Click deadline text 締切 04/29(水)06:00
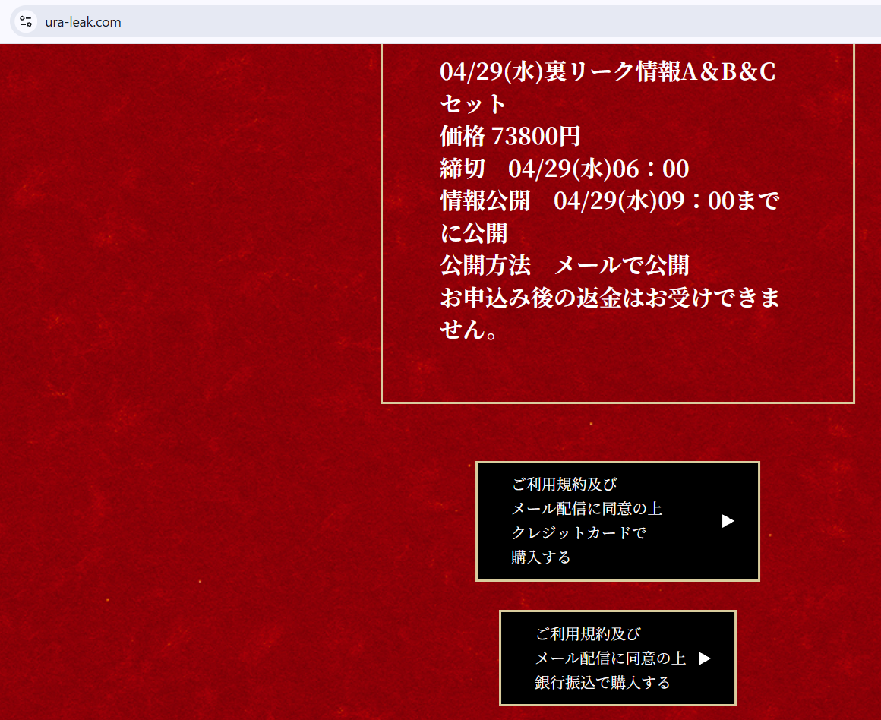This screenshot has height=720, width=881. [564, 169]
